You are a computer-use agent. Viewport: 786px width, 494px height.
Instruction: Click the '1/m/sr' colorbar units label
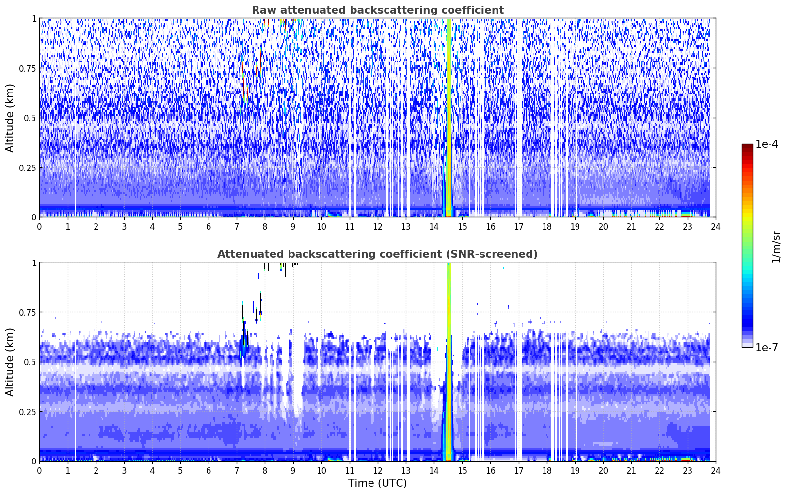tap(776, 246)
